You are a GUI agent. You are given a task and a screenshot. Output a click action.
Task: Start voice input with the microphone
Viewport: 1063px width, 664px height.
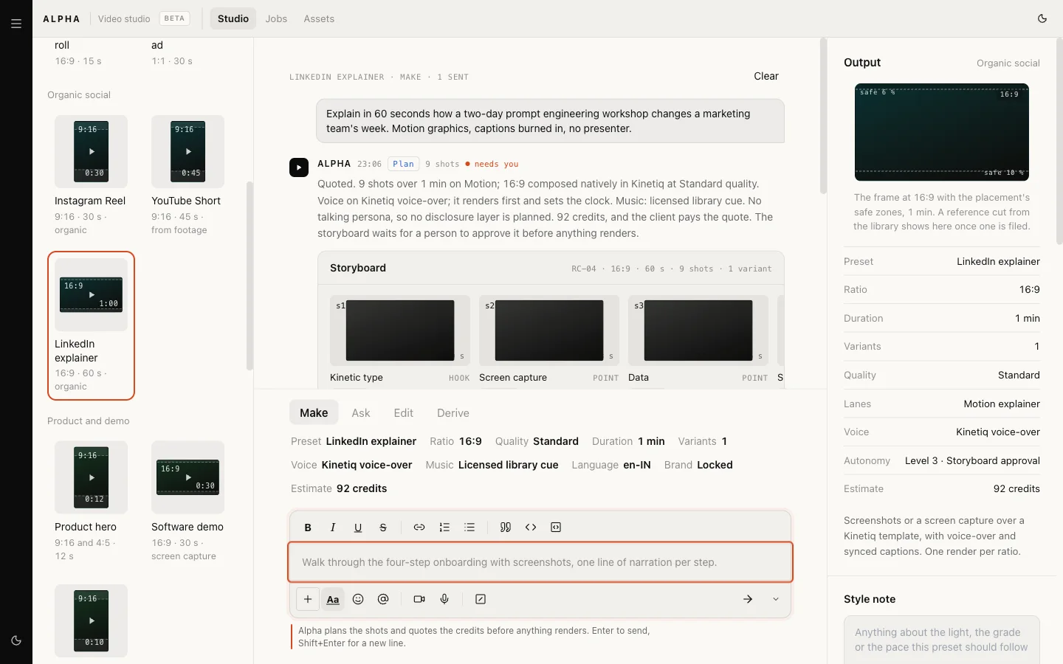pyautogui.click(x=444, y=599)
